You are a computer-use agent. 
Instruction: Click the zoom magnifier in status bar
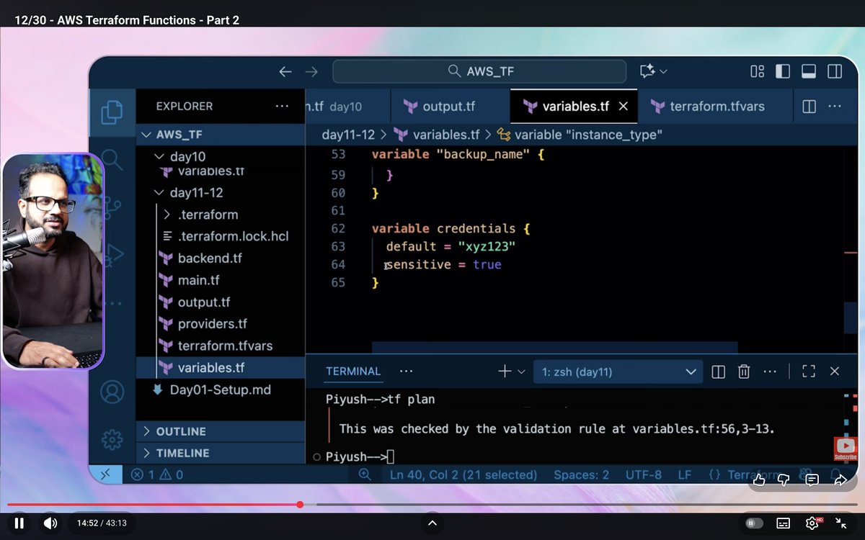(x=365, y=474)
